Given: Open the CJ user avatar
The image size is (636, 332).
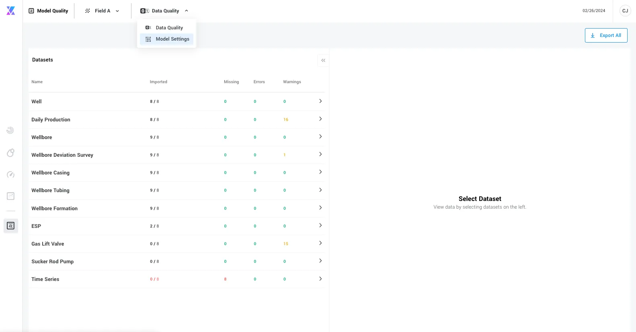Looking at the screenshot, I should pos(625,11).
